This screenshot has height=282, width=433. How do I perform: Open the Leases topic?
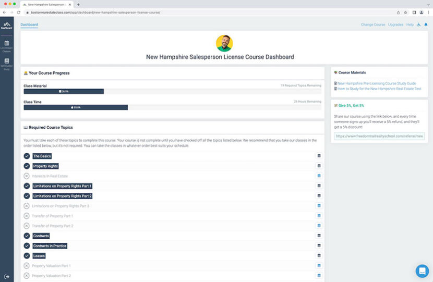[x=39, y=256]
